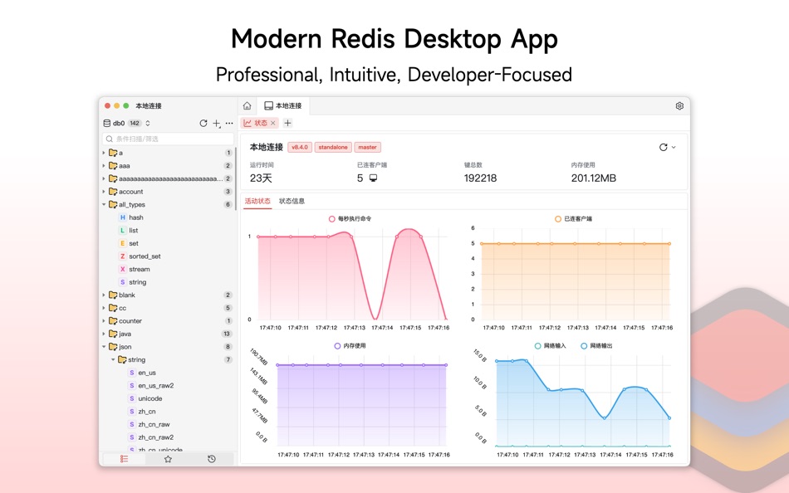Open settings with the gear icon
The width and height of the screenshot is (789, 493).
click(x=679, y=105)
